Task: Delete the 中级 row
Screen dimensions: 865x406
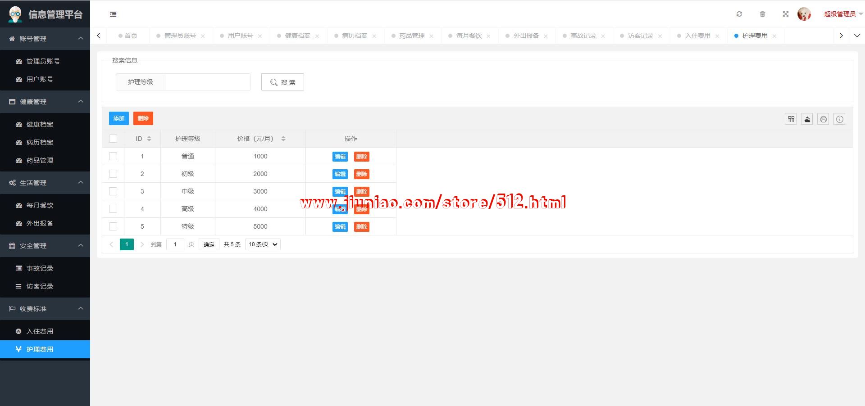Action: (362, 192)
